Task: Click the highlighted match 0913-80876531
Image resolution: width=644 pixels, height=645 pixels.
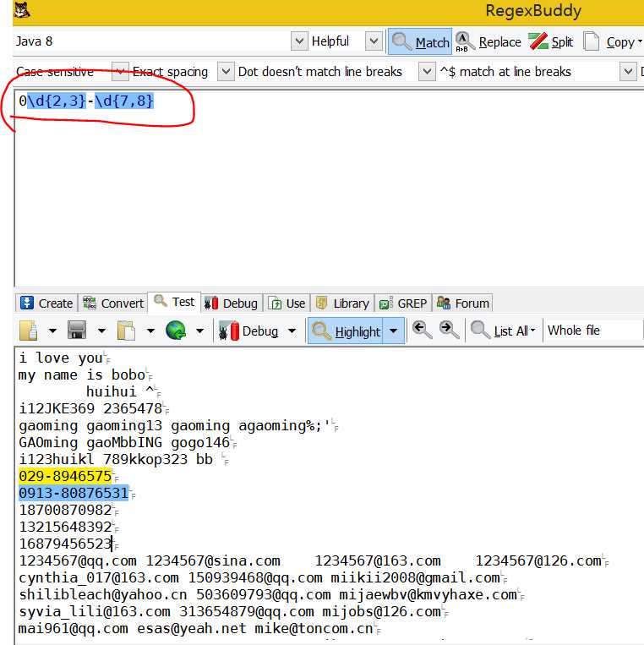Action: (74, 493)
